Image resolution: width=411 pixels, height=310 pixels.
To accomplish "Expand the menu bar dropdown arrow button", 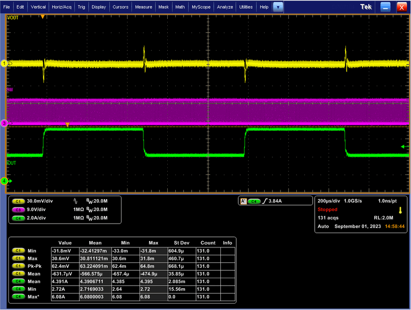I will [278, 7].
